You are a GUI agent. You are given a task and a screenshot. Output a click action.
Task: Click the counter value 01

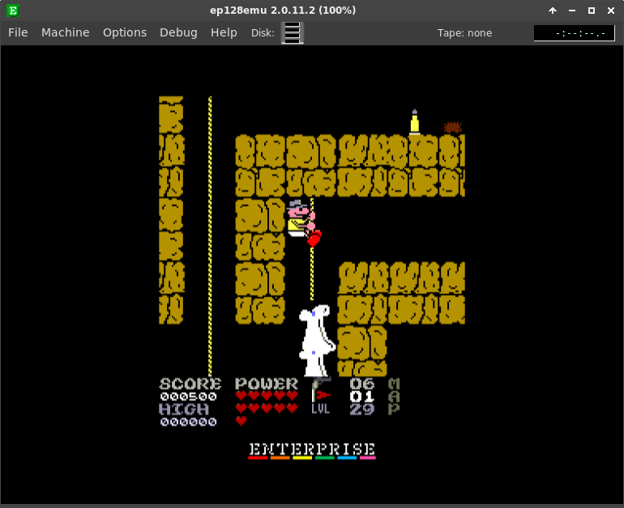(362, 397)
